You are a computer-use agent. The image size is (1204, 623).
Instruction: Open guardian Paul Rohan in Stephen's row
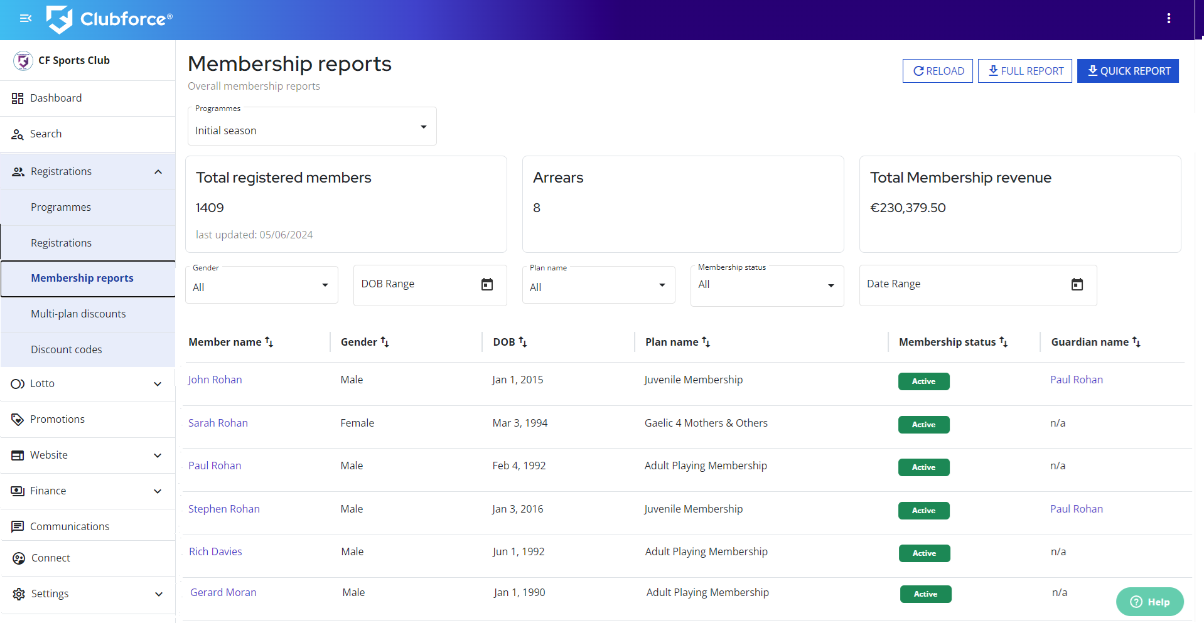tap(1077, 509)
